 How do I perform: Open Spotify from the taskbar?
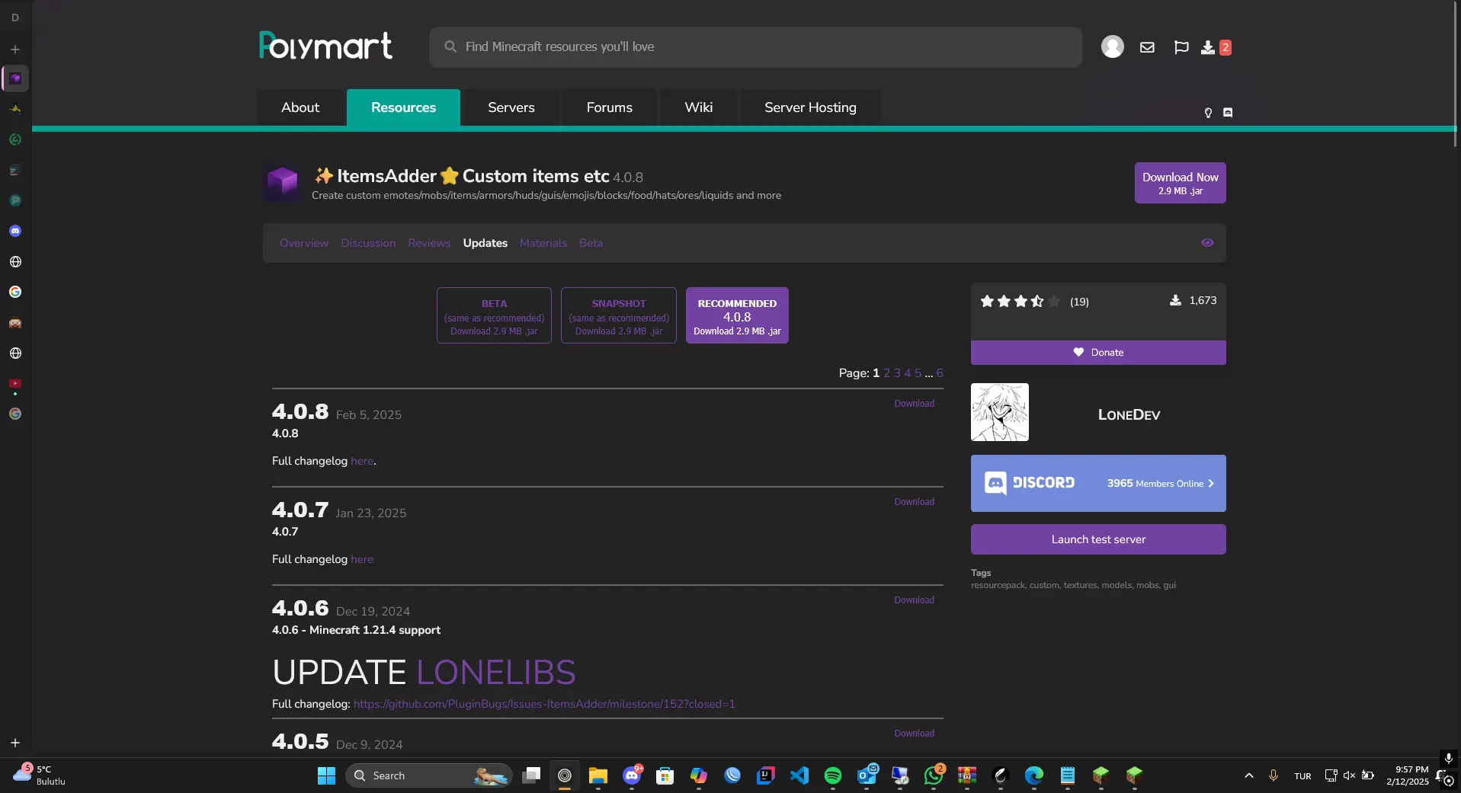[833, 775]
